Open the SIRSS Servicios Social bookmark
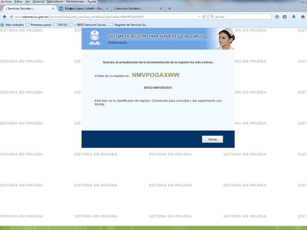 click(88, 25)
